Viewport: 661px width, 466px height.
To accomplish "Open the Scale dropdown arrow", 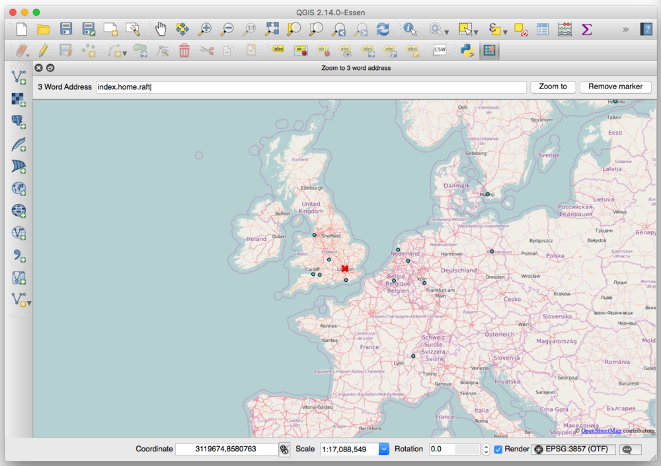I will tap(383, 449).
